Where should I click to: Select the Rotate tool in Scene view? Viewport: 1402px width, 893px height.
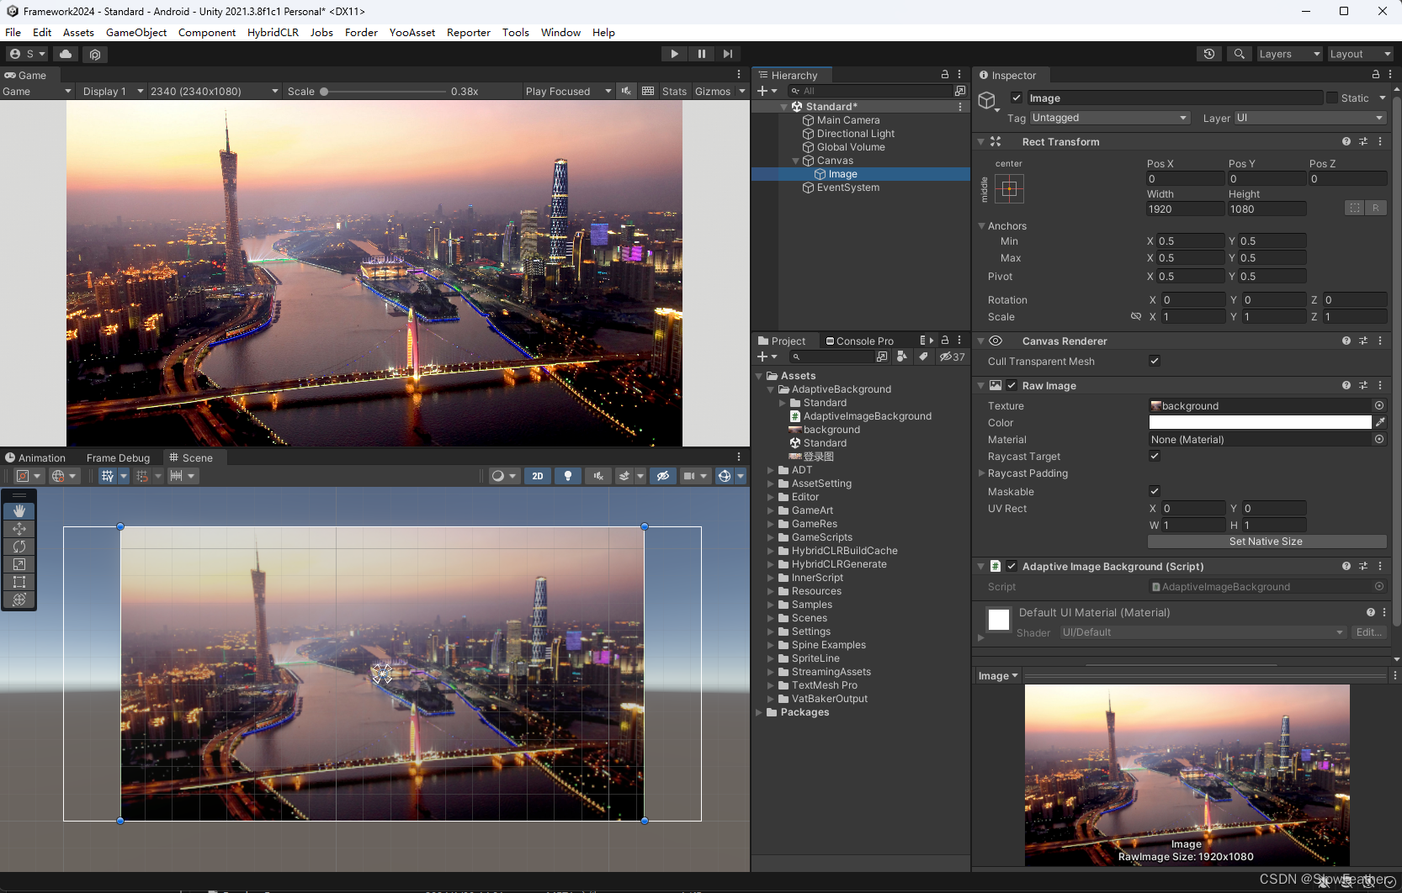[x=19, y=547]
